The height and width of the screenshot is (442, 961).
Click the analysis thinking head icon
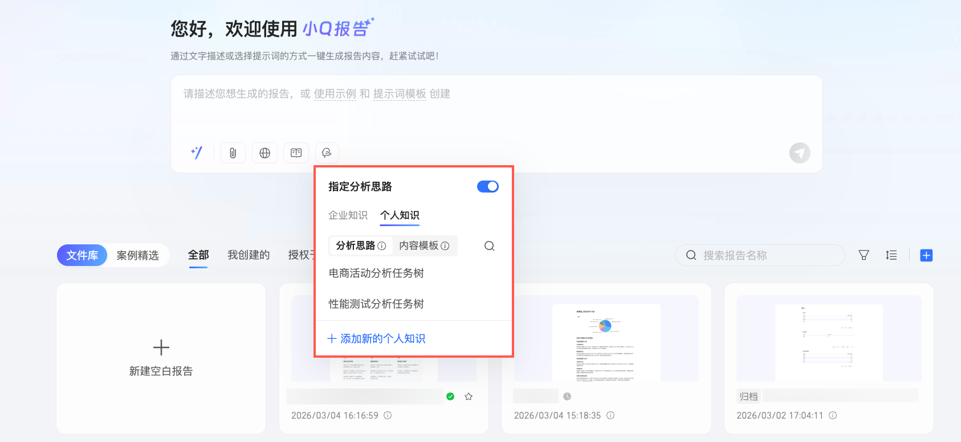[x=327, y=153]
